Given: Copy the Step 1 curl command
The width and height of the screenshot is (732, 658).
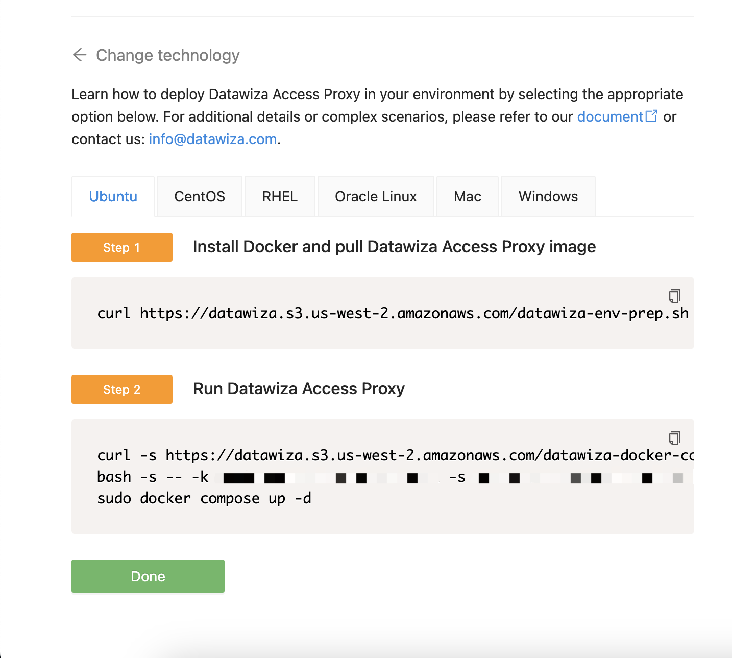Looking at the screenshot, I should pyautogui.click(x=675, y=296).
